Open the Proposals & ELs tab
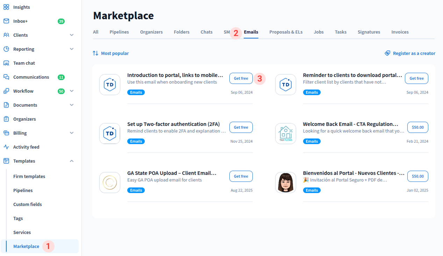The image size is (443, 256). pos(286,32)
